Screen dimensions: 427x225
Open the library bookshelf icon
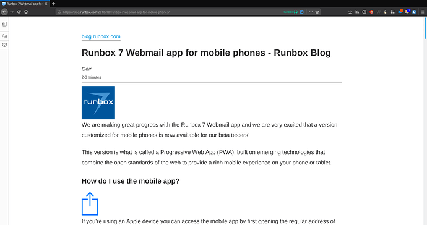coord(357,12)
